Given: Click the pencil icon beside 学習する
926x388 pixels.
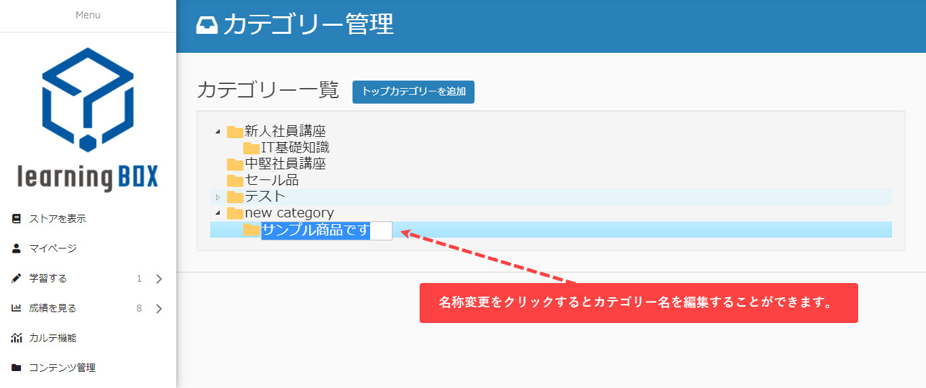Looking at the screenshot, I should [16, 278].
